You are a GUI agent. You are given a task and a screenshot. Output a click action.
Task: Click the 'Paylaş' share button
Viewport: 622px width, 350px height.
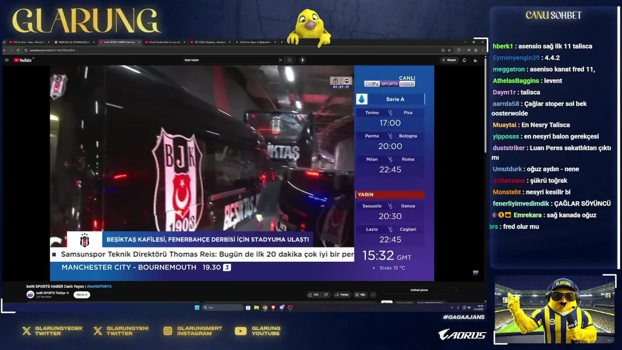pos(341,295)
